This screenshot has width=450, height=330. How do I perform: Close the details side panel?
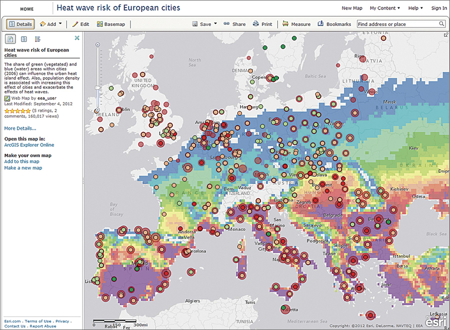click(x=77, y=38)
